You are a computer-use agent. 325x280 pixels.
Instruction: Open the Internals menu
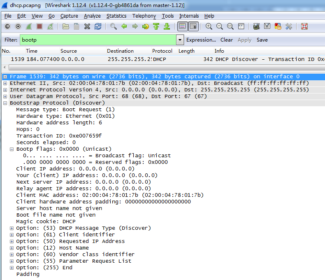click(189, 16)
